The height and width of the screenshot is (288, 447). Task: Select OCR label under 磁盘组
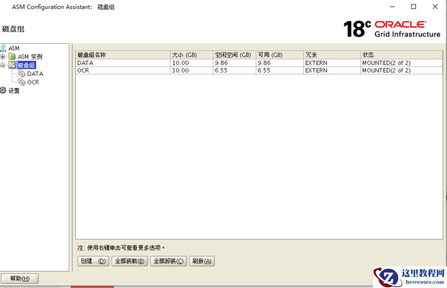click(33, 82)
